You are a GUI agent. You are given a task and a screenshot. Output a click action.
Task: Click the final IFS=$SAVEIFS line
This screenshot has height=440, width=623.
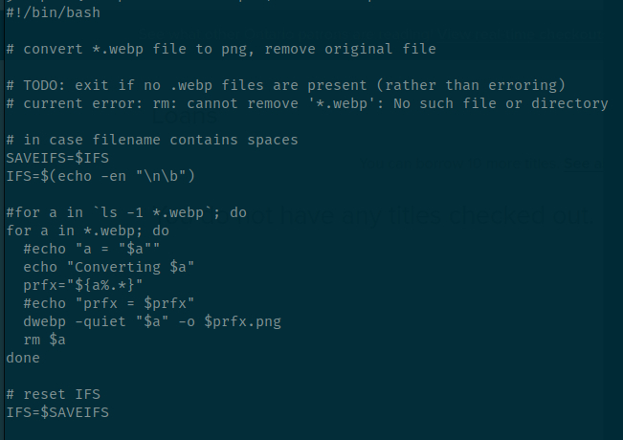(57, 412)
